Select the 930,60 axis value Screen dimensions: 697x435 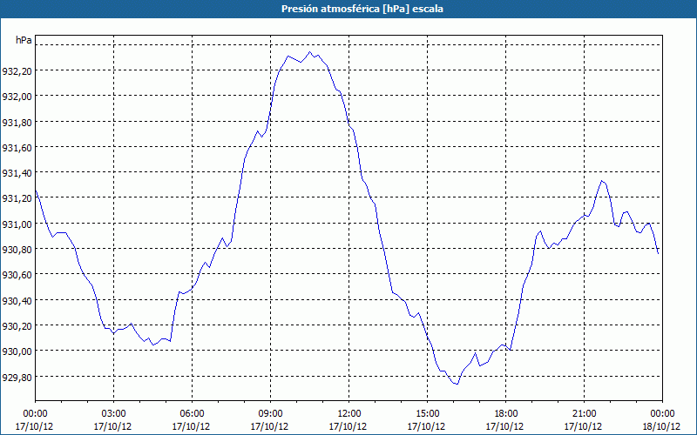coord(17,274)
